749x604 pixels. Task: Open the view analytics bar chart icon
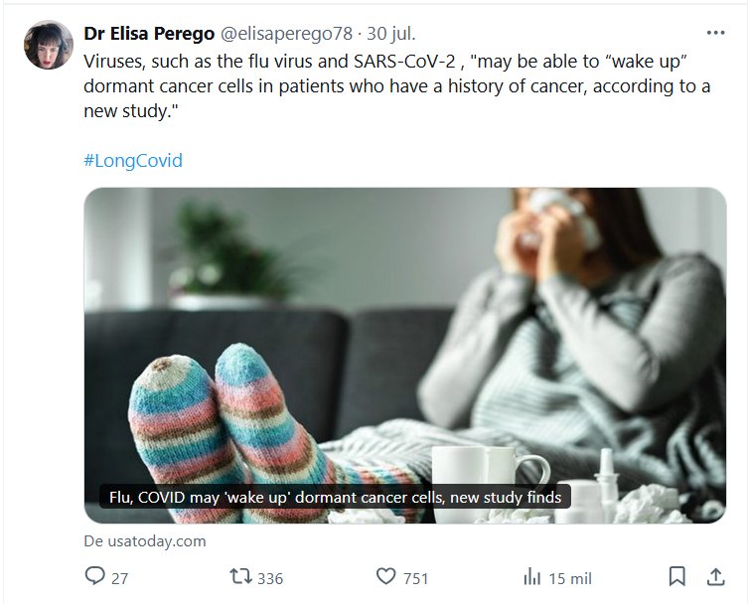click(532, 576)
